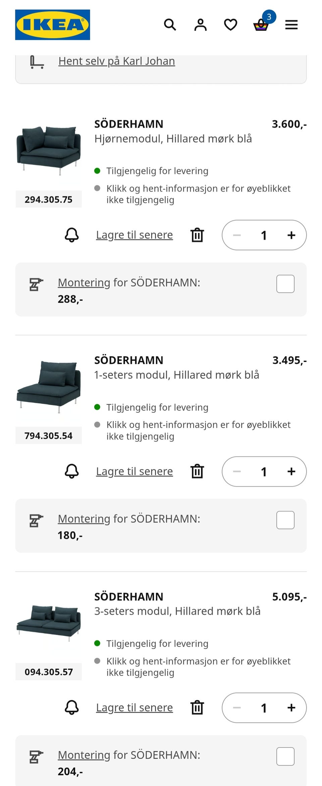Click Lagre til senere for 1-seters modul
Screen dimensions: 322x786
coord(134,471)
